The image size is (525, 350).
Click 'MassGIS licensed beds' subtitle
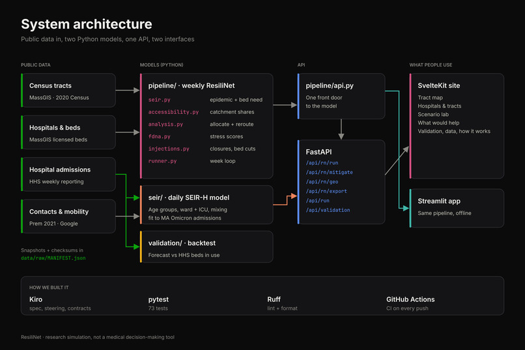pos(58,139)
